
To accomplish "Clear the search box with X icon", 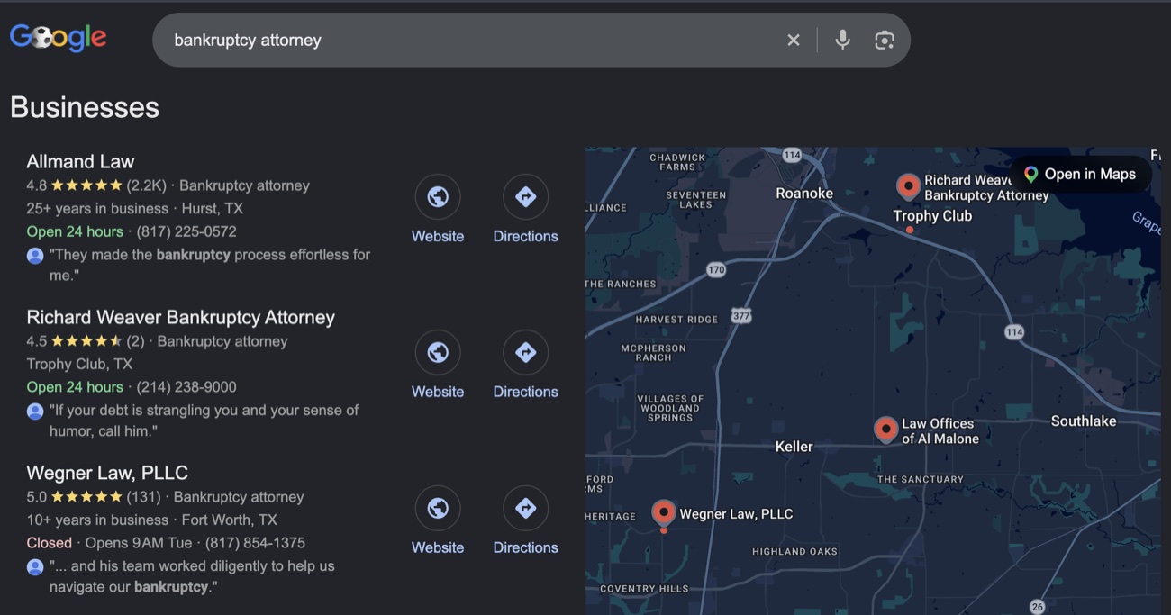I will pyautogui.click(x=794, y=40).
